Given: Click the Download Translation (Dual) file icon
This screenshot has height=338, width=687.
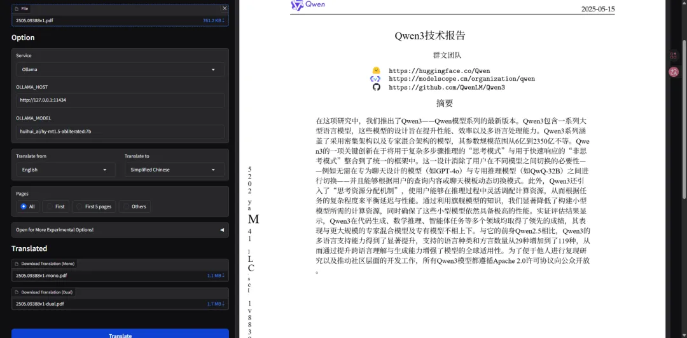Looking at the screenshot, I should tap(17, 292).
